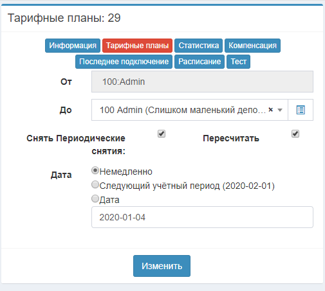
Task: Open the Компенсация tab
Action: click(x=252, y=46)
